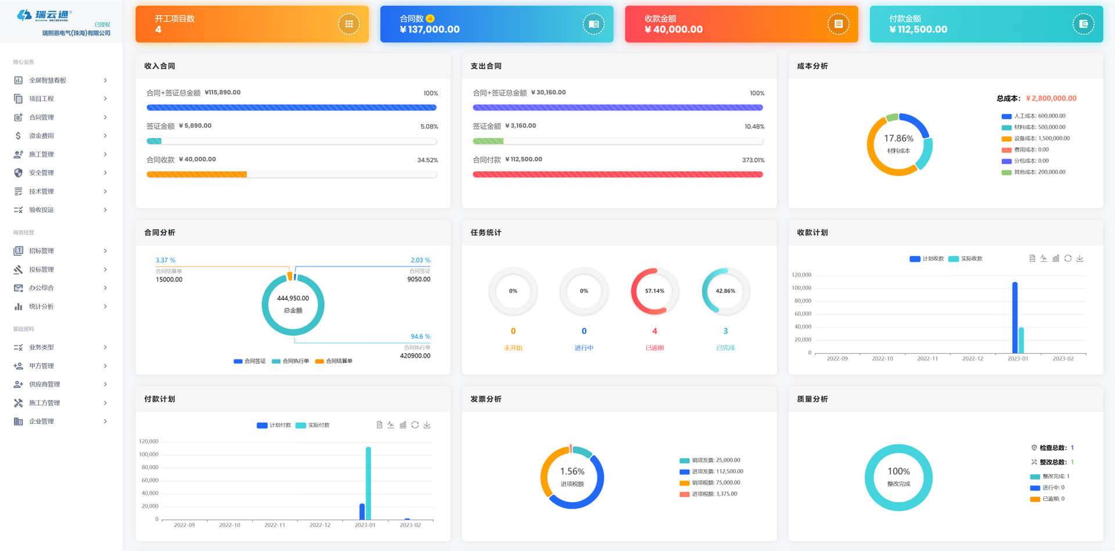The height and width of the screenshot is (551, 1115).
Task: Click restore icon in 付款计划 chart toolbar
Action: click(415, 425)
